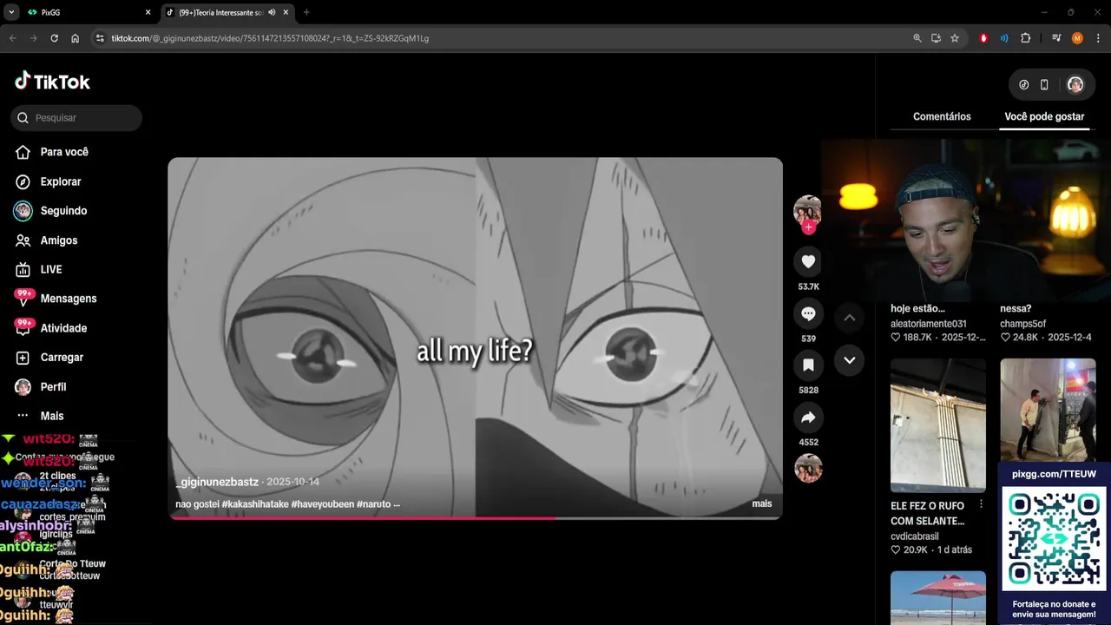This screenshot has height=625, width=1111.
Task: Switch to Comentários tab
Action: (942, 116)
